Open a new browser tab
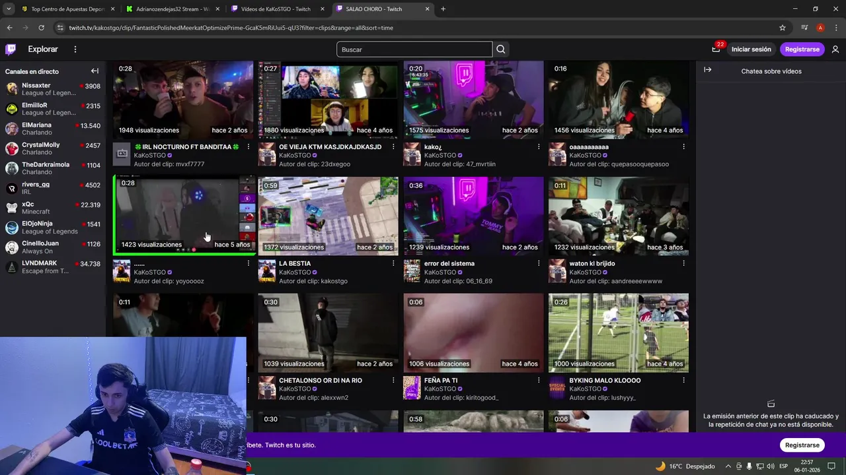 pos(443,9)
